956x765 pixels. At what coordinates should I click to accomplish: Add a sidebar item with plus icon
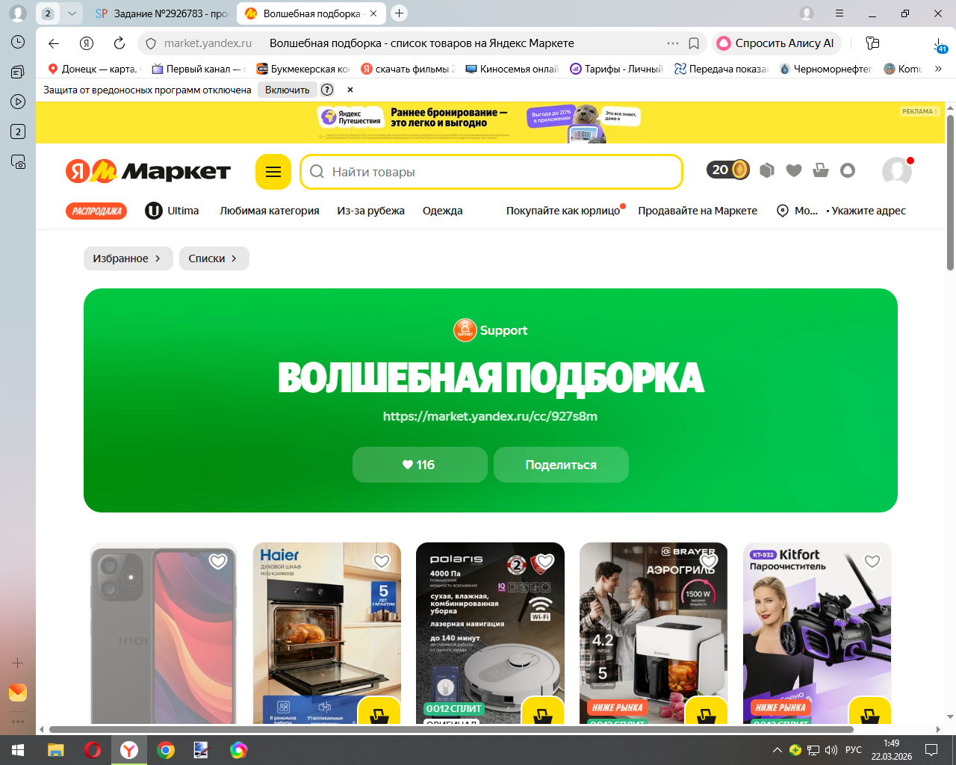(18, 663)
